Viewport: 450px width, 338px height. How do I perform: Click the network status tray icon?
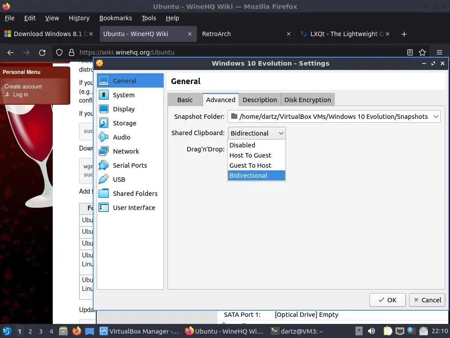[x=400, y=331]
